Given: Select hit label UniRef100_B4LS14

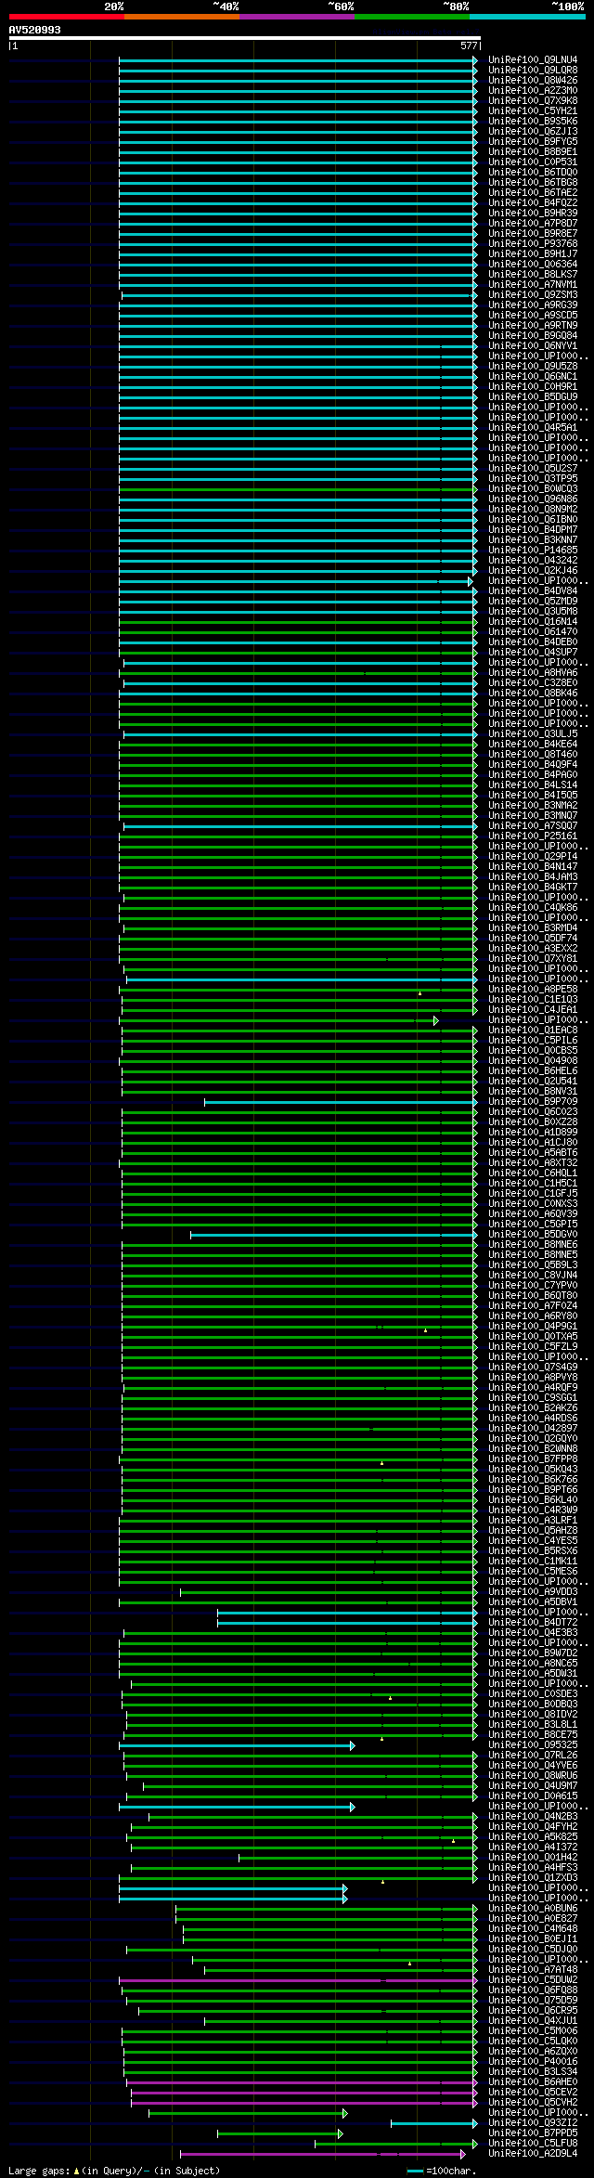Looking at the screenshot, I should coord(533,785).
